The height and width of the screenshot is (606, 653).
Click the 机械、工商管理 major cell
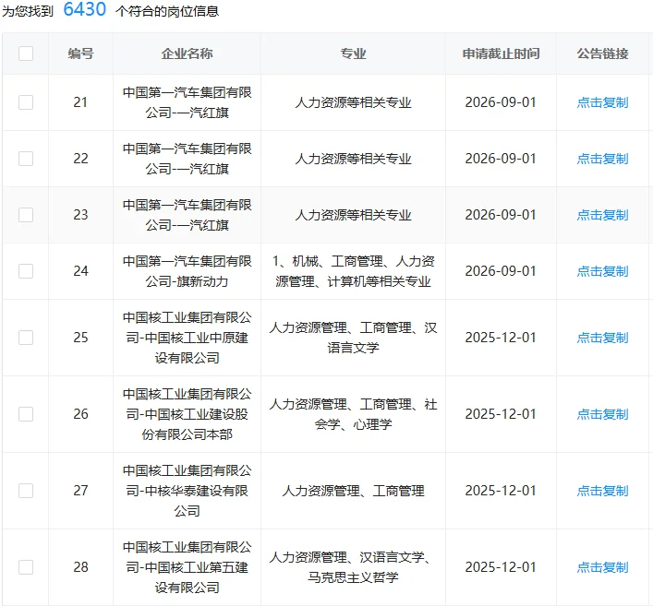[353, 271]
